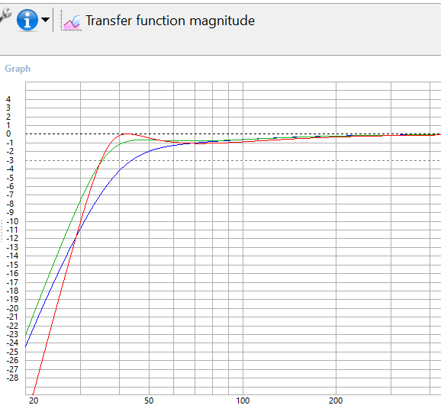Click the -3 dB axis label
Viewport: 441px width, 415px height.
point(10,160)
